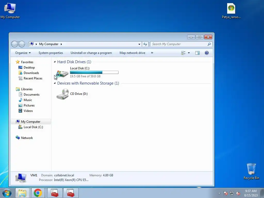264x198 pixels.
Task: Select Network in navigation pane
Action: coord(27,138)
